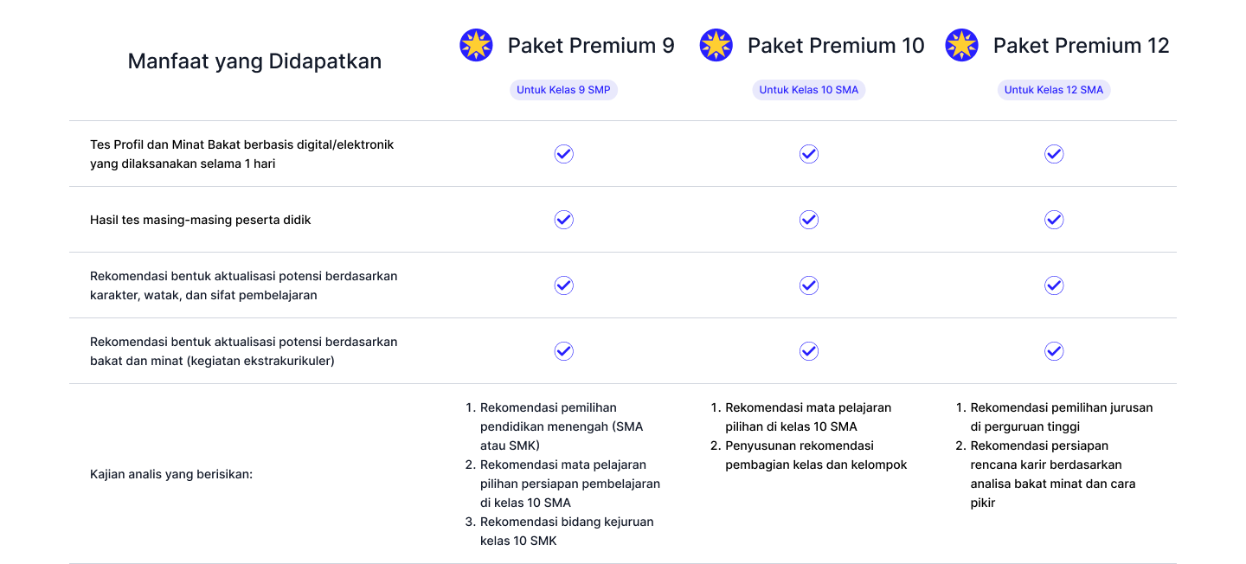Click Premium 12 checkmark for karakter, watak row
This screenshot has height=564, width=1246.
[x=1054, y=285]
